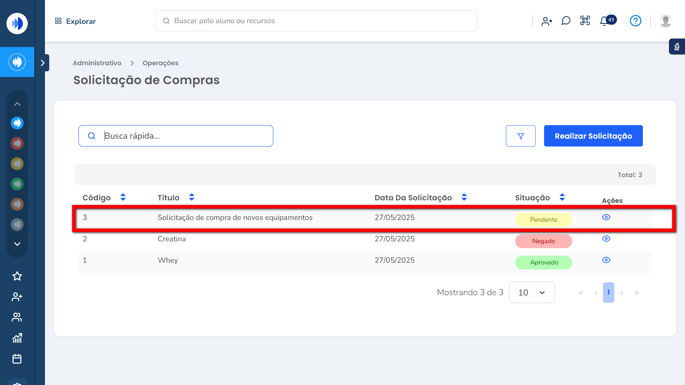Open the QR code scanner icon
The width and height of the screenshot is (685, 385).
click(585, 21)
